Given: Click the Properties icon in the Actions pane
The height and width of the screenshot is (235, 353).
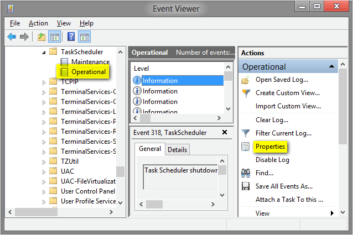Looking at the screenshot, I should (246, 147).
